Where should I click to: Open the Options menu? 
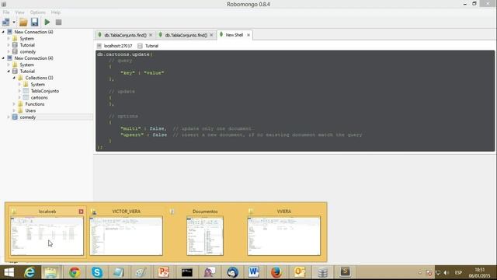[x=38, y=12]
